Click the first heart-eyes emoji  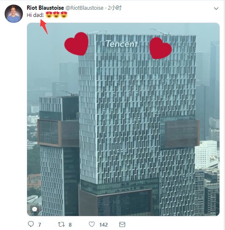(x=49, y=15)
